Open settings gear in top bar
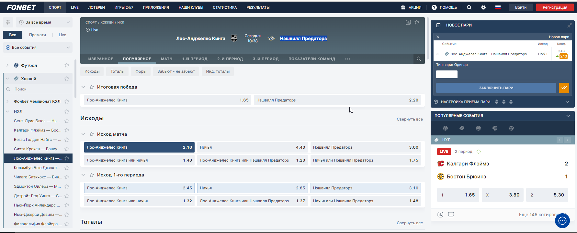The image size is (577, 233). [x=483, y=7]
